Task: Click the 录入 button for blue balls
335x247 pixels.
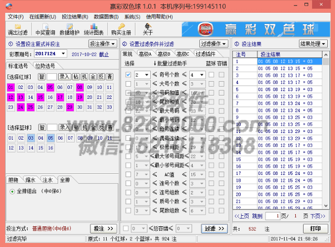Action: [x=65, y=127]
